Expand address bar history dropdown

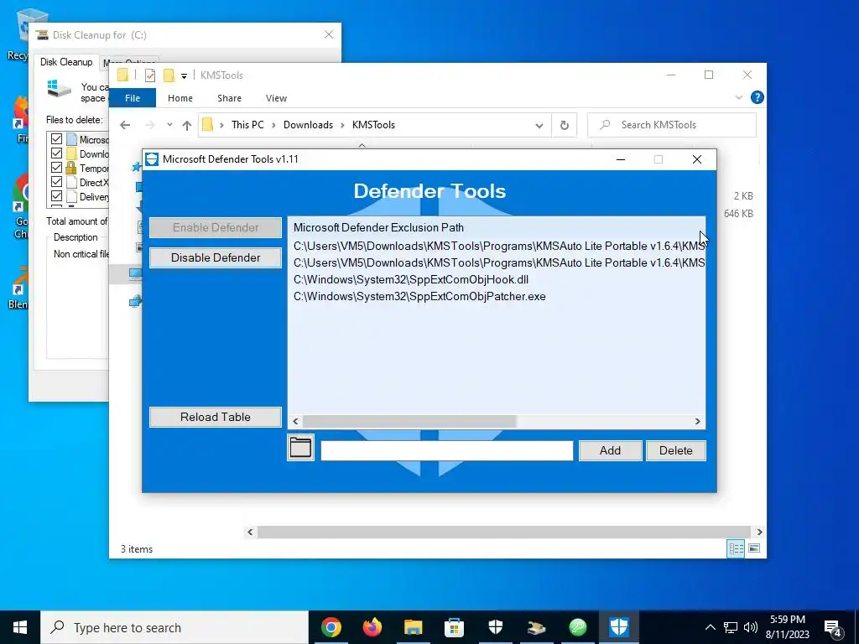(x=539, y=126)
